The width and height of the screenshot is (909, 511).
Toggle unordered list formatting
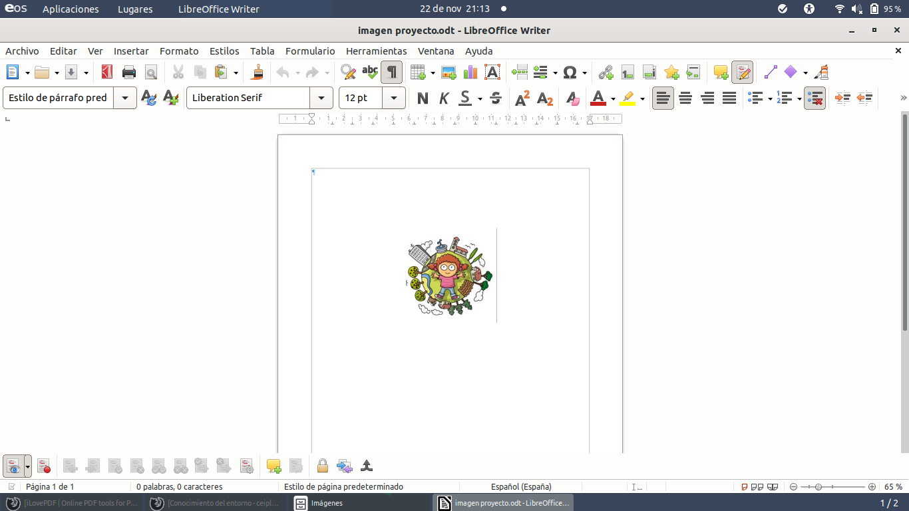(755, 98)
